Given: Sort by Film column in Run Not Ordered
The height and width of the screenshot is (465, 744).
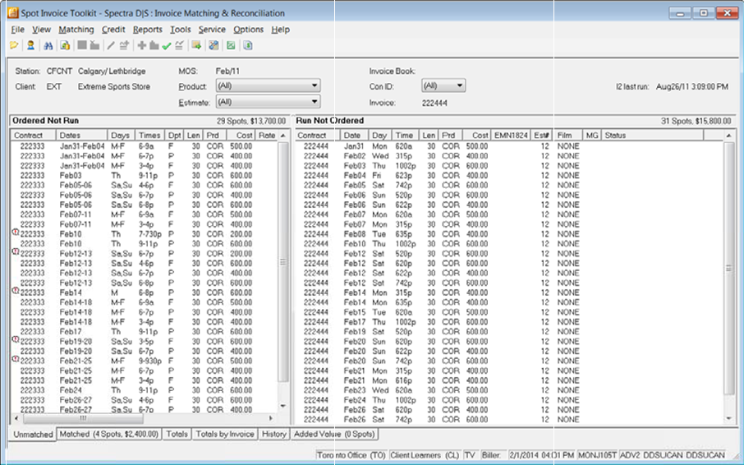Looking at the screenshot, I should click(568, 136).
